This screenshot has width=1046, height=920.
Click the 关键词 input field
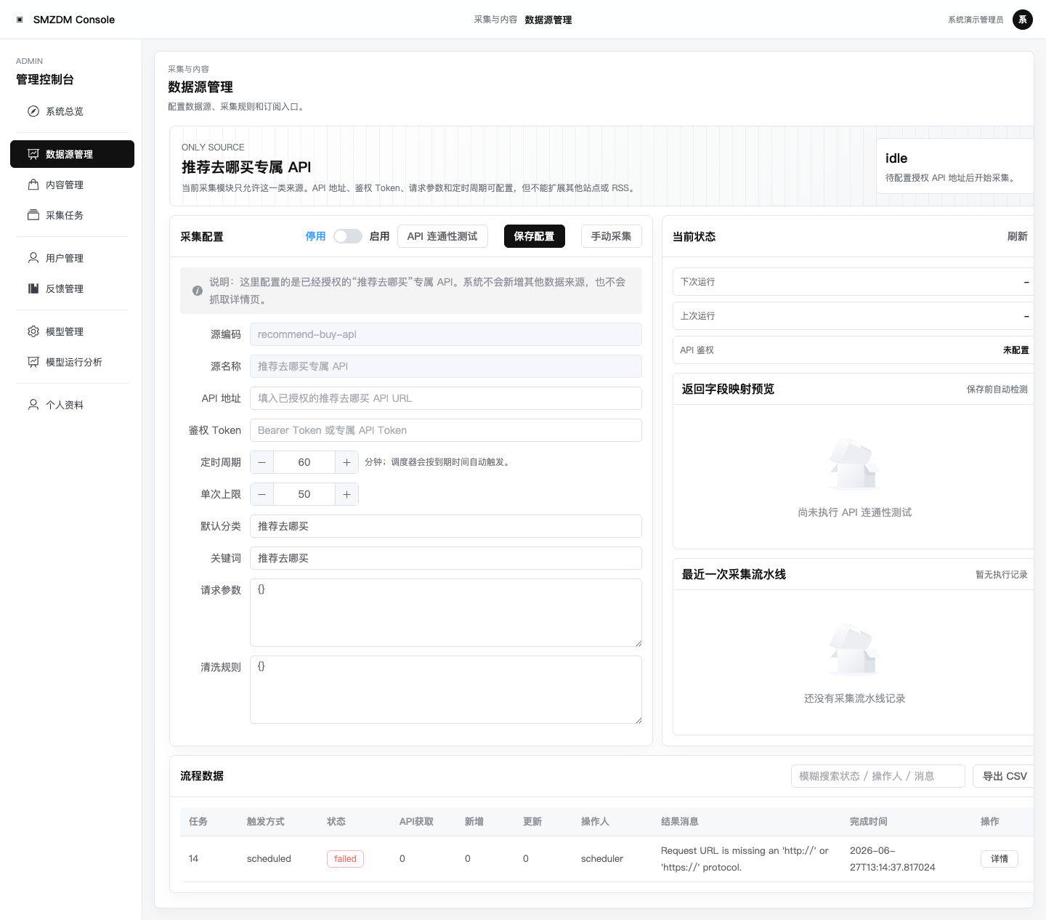[446, 558]
